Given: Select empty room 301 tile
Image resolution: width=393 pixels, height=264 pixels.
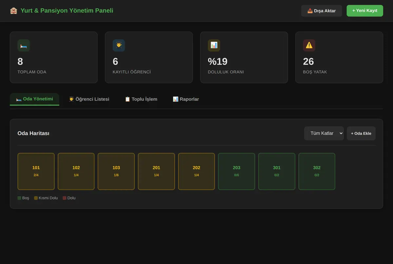Looking at the screenshot, I should coord(277,171).
